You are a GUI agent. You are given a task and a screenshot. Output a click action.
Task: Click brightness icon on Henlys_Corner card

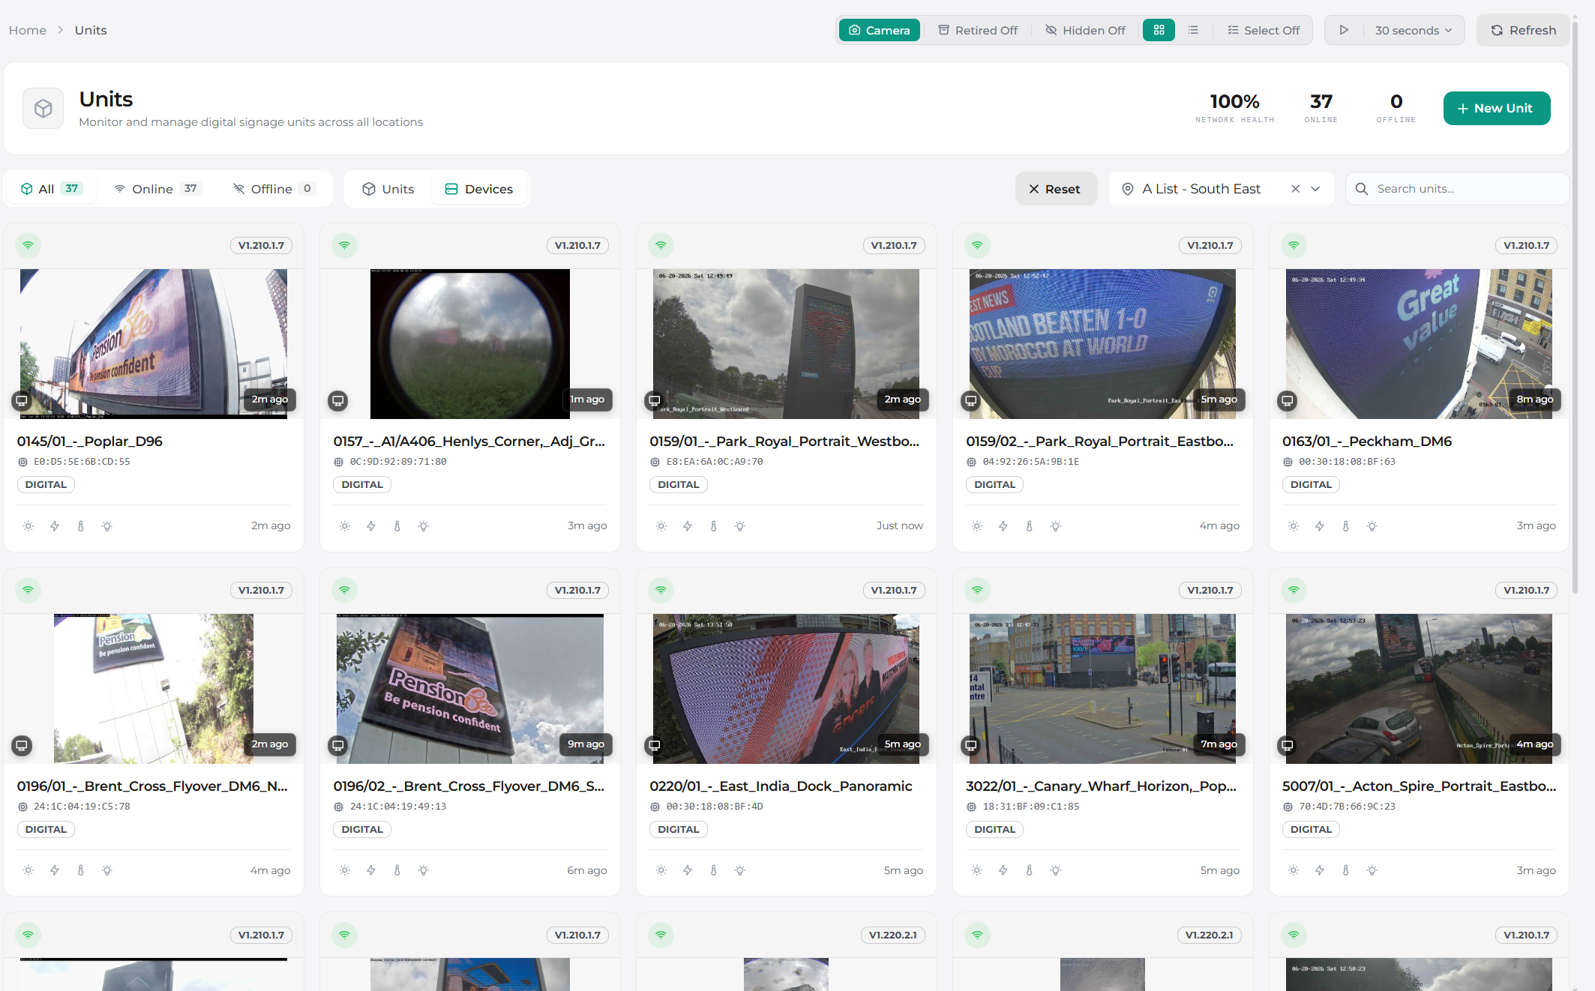(x=345, y=526)
